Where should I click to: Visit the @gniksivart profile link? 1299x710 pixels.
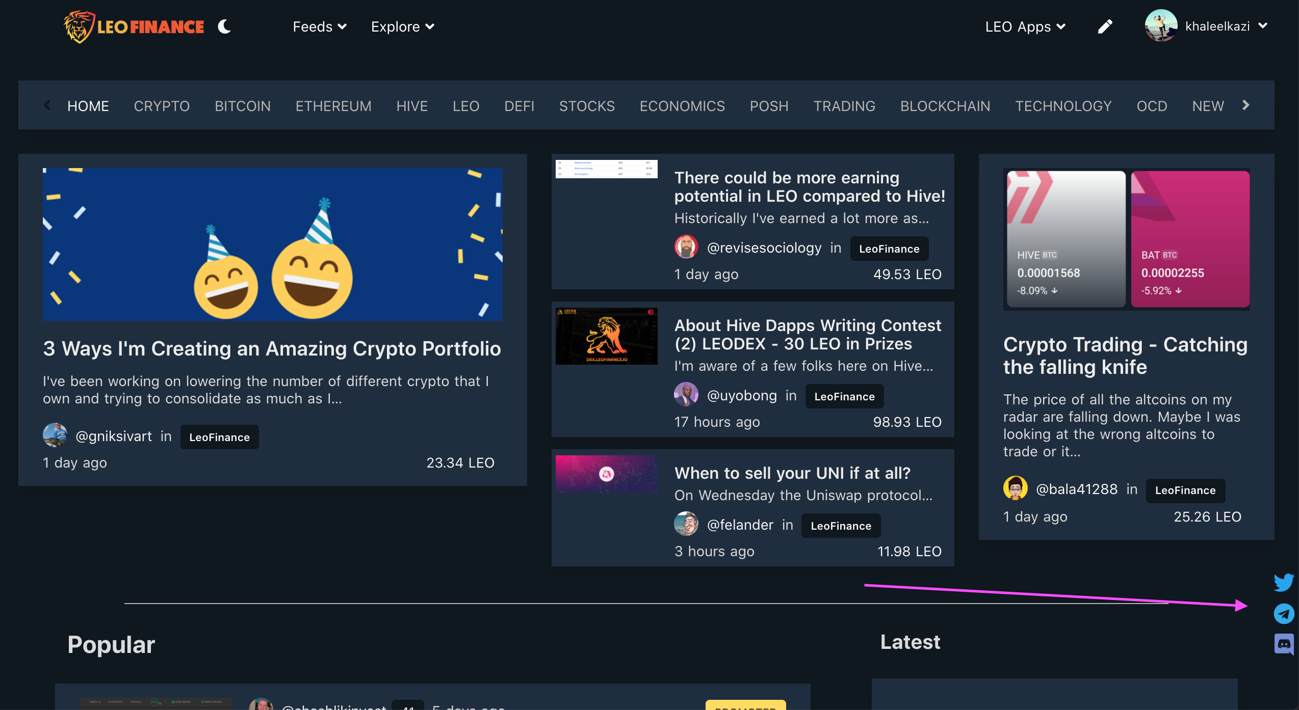click(114, 436)
